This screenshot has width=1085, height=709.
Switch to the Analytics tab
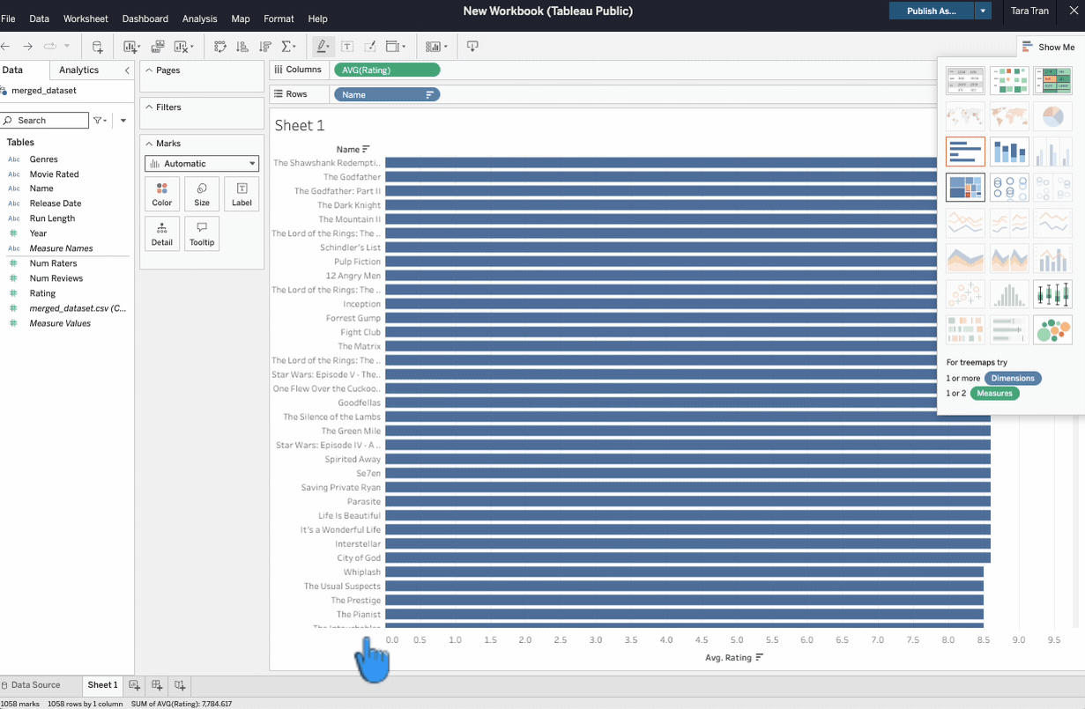(78, 70)
